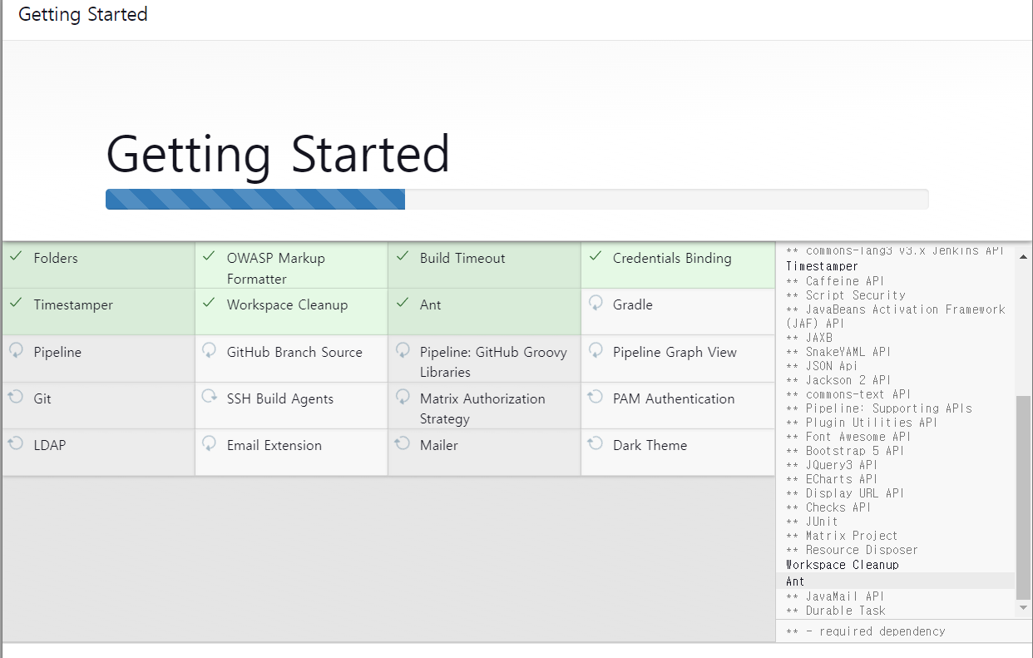This screenshot has width=1033, height=658.
Task: Click the pending icon beside LDAP
Action: (x=16, y=443)
